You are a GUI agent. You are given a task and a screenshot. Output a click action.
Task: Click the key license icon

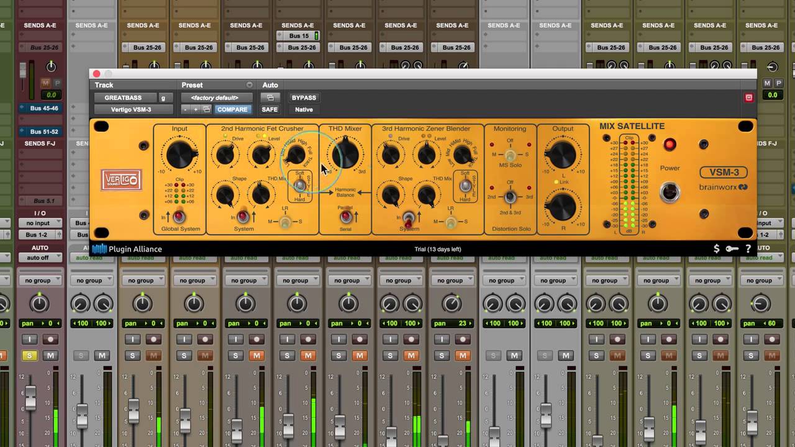[732, 249]
